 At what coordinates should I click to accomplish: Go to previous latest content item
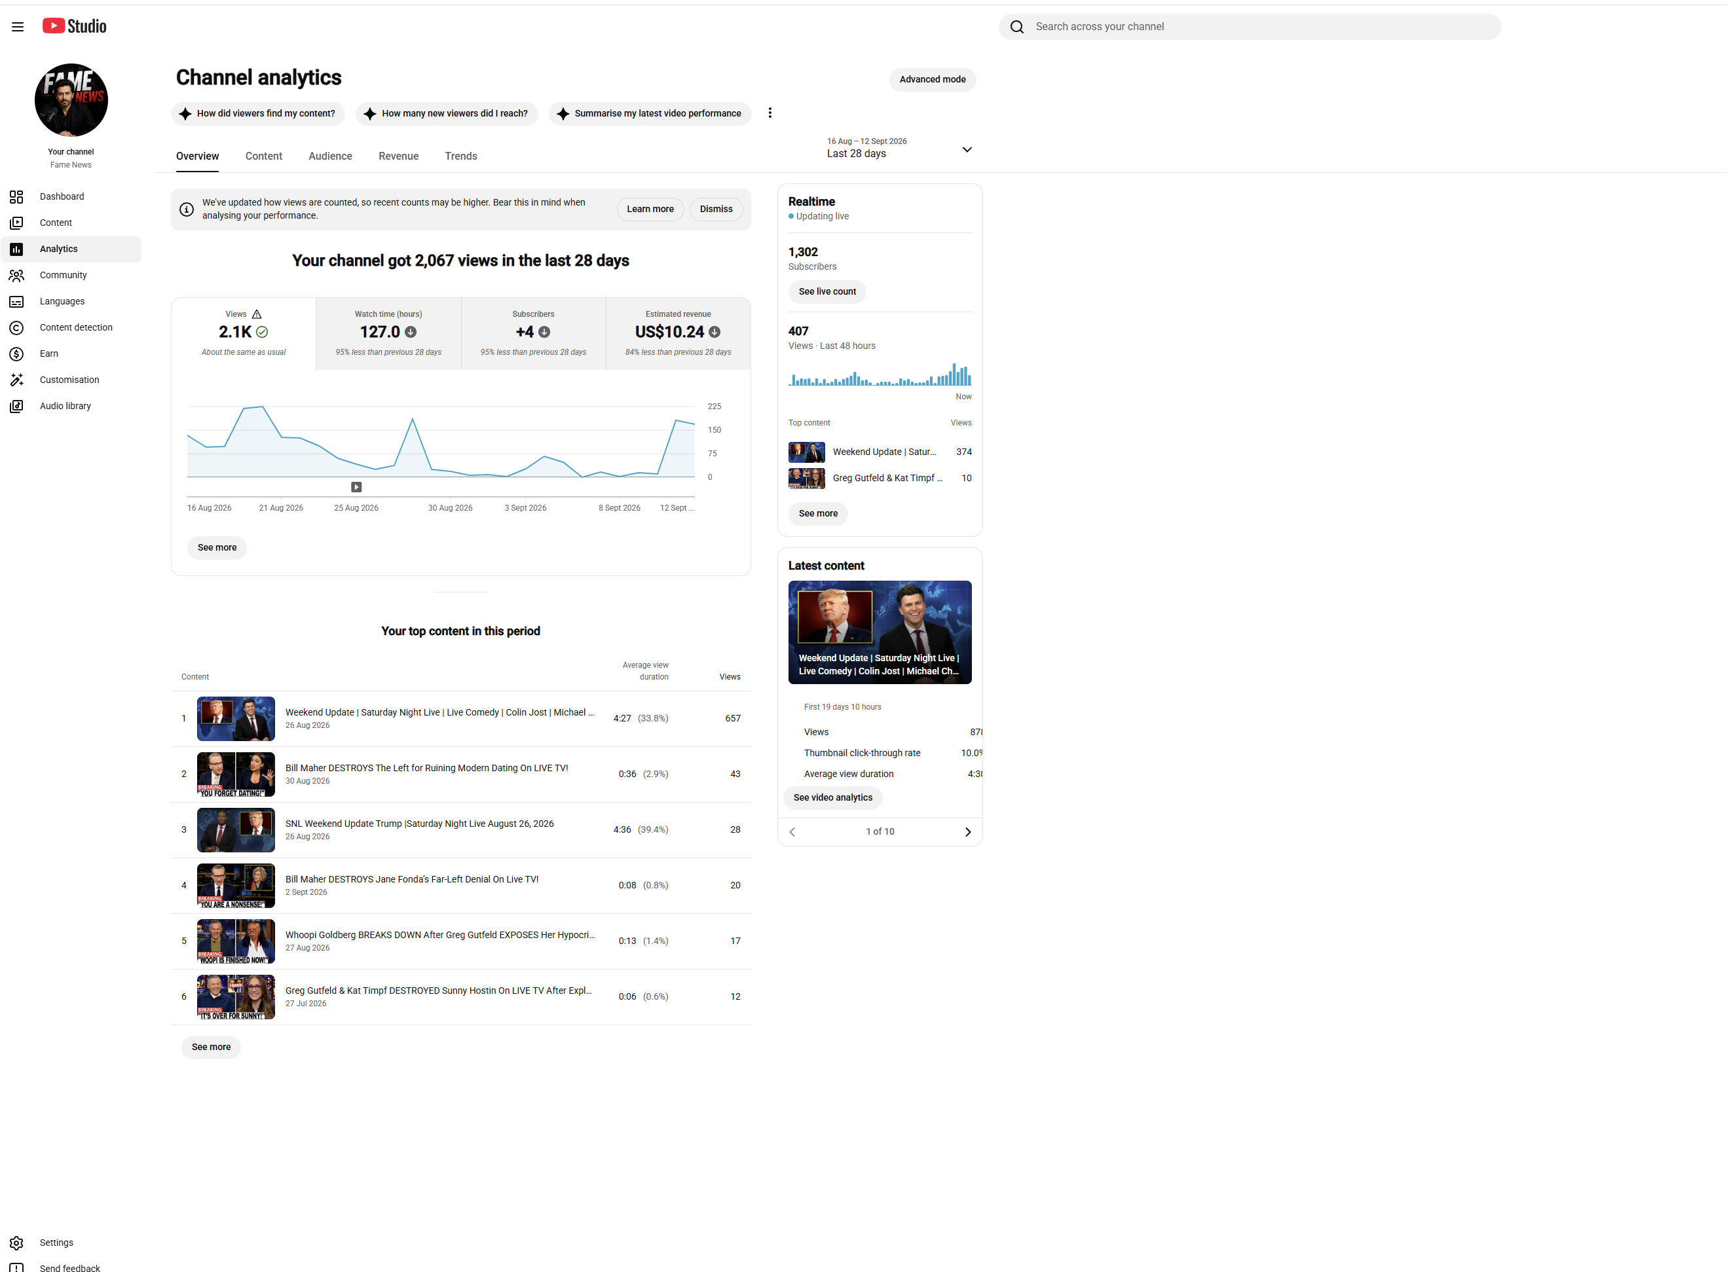coord(792,831)
